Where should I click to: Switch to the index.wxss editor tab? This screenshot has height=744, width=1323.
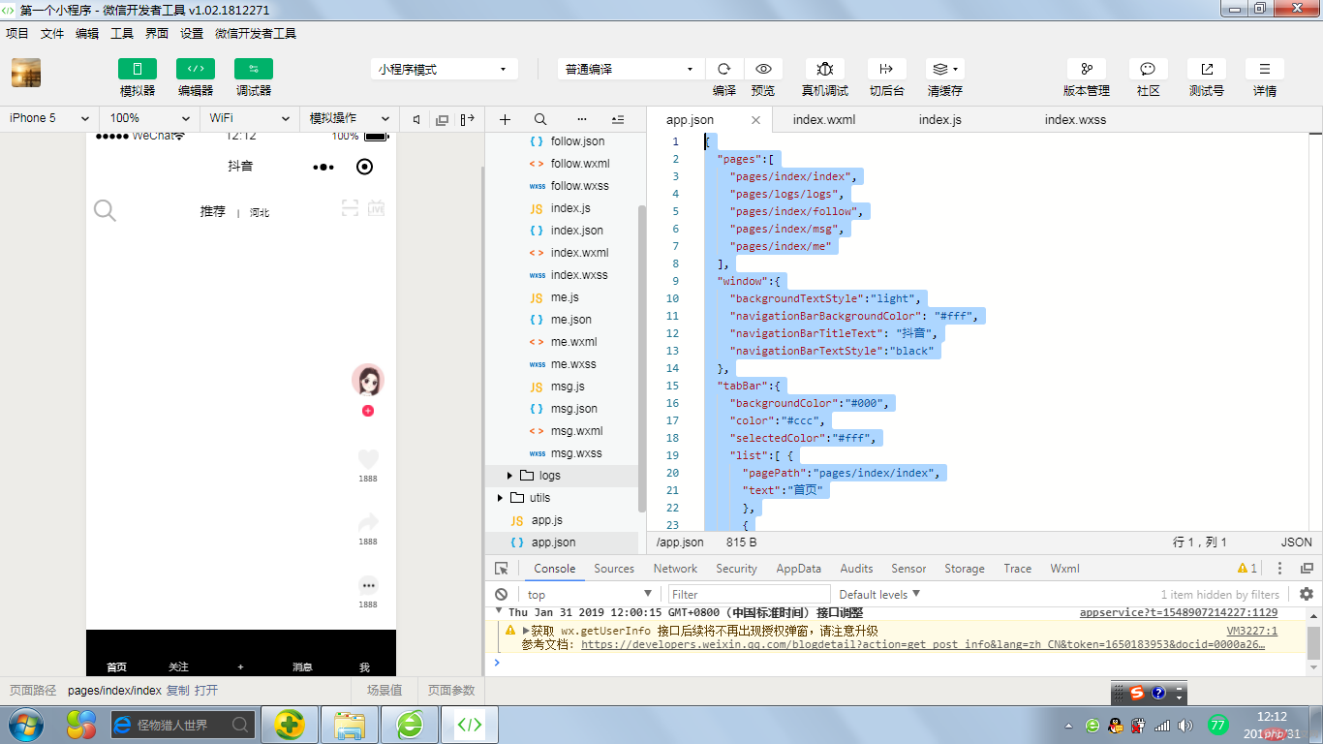(1075, 120)
